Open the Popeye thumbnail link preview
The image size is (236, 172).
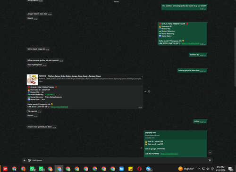tap(32, 80)
